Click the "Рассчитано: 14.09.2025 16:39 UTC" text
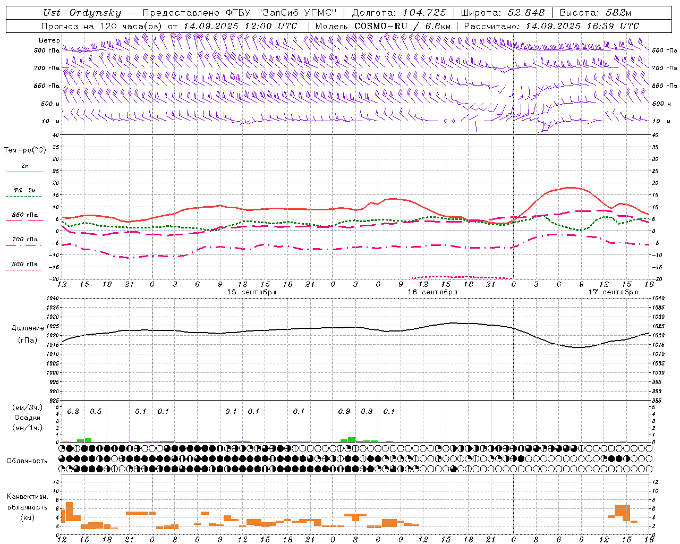Screen dimensions: 680x544 click(551, 26)
